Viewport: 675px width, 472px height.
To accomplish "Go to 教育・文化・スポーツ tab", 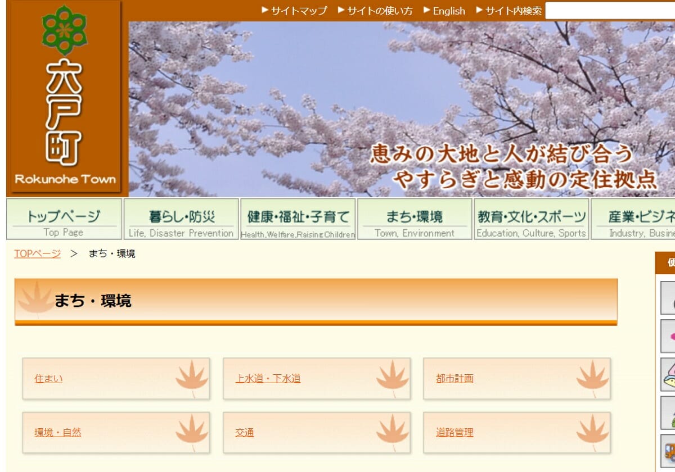I will (531, 219).
